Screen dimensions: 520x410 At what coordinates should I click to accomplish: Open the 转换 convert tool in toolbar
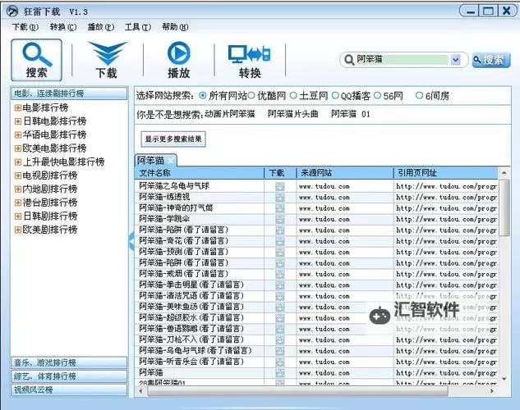click(250, 61)
